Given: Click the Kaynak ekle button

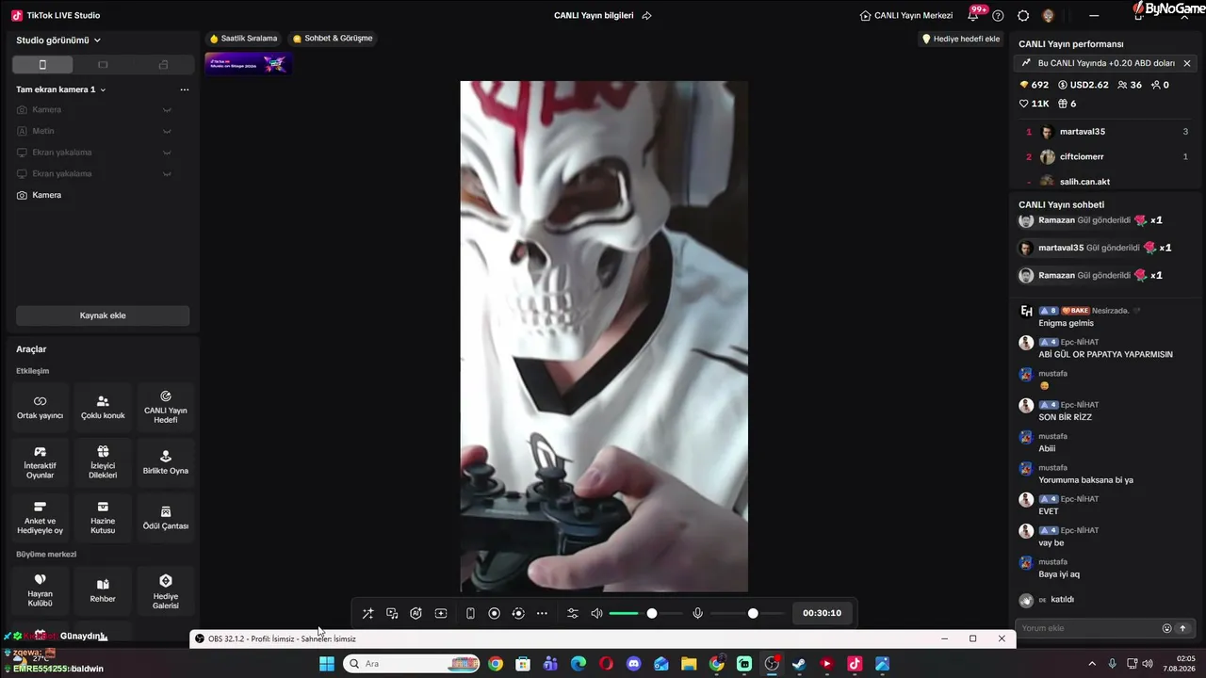Looking at the screenshot, I should click(103, 315).
